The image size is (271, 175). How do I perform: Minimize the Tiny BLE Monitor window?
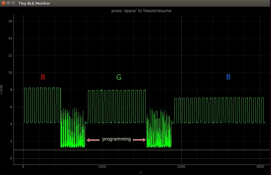[x=8, y=3]
